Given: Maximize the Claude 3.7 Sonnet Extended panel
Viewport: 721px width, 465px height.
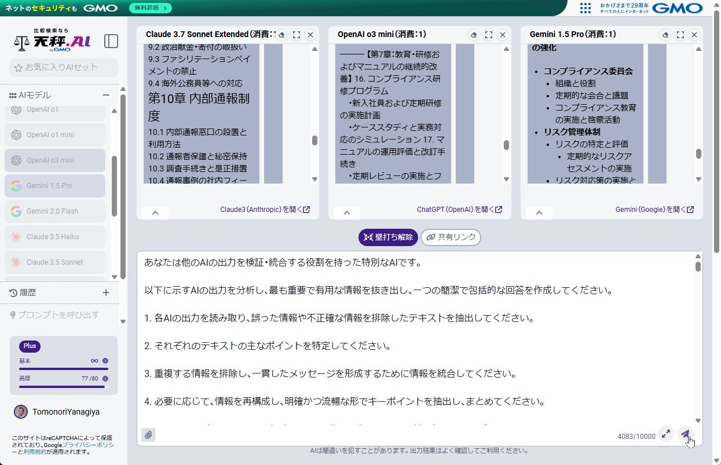Looking at the screenshot, I should coord(297,35).
